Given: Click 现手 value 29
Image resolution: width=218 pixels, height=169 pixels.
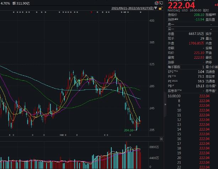Looking at the screenshot, I should click(x=202, y=38).
